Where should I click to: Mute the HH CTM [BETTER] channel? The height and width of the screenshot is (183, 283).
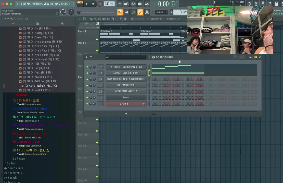(87, 85)
